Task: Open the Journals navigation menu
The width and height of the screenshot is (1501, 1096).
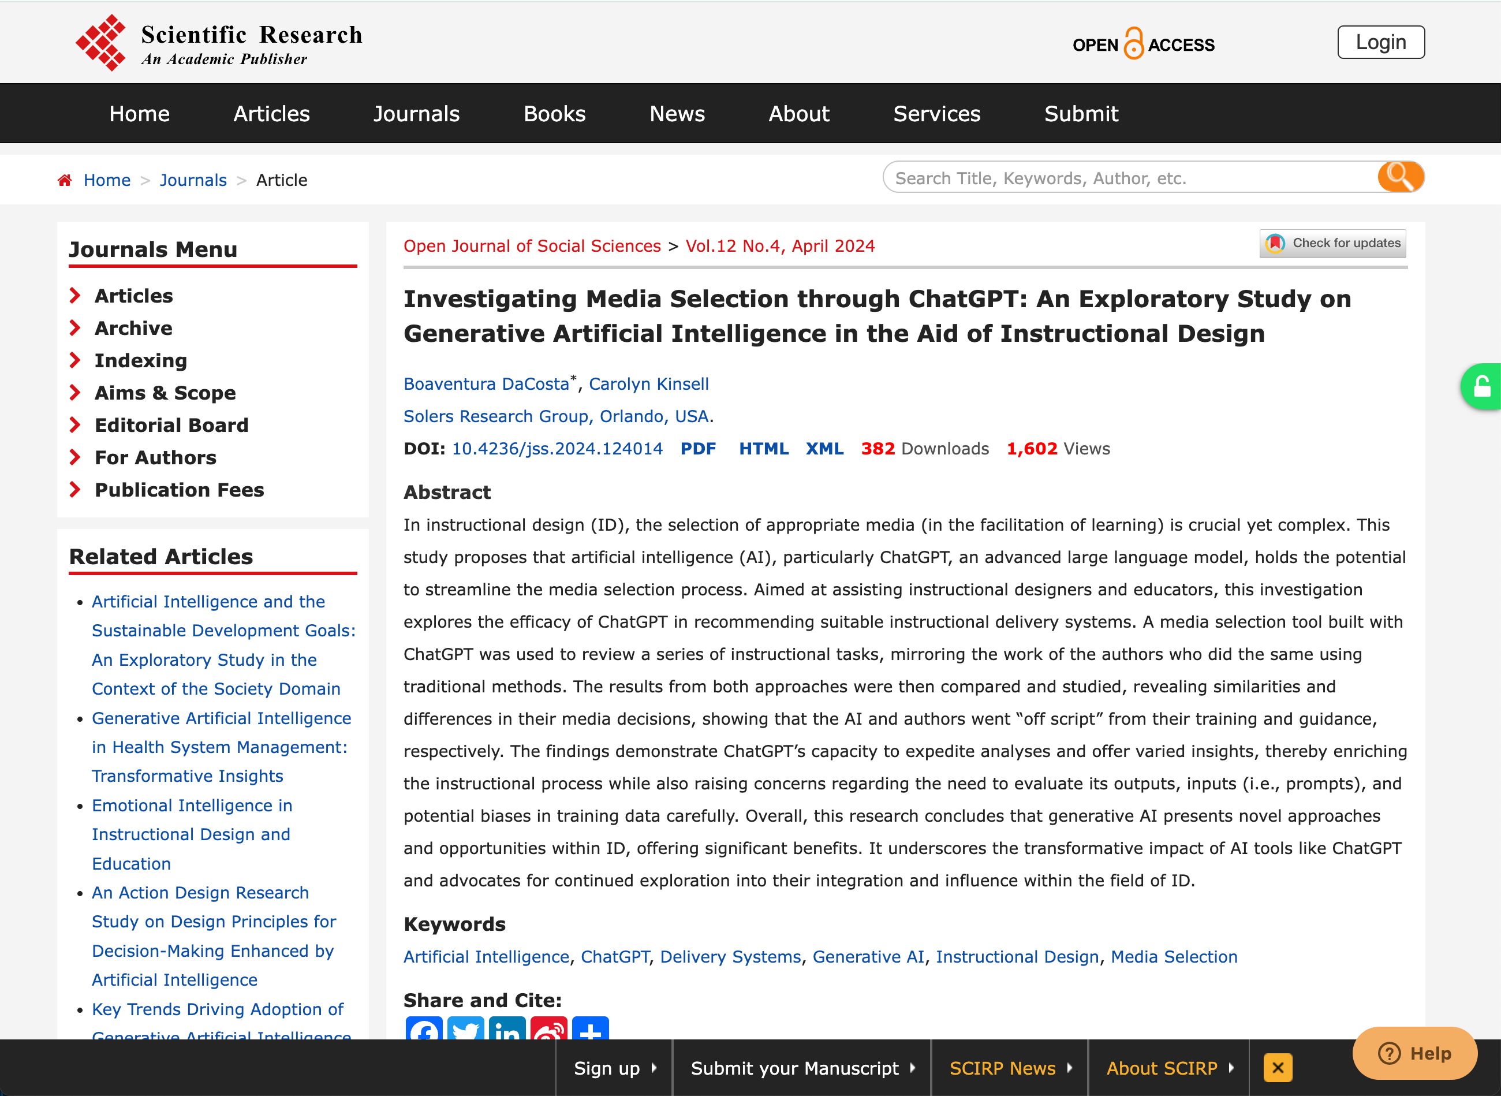Action: [416, 113]
